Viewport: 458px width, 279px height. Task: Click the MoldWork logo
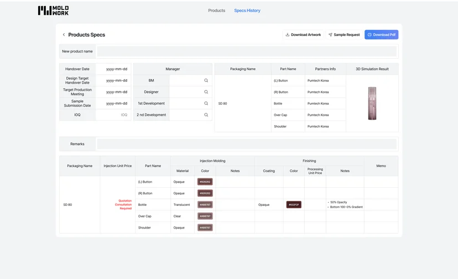click(x=53, y=11)
